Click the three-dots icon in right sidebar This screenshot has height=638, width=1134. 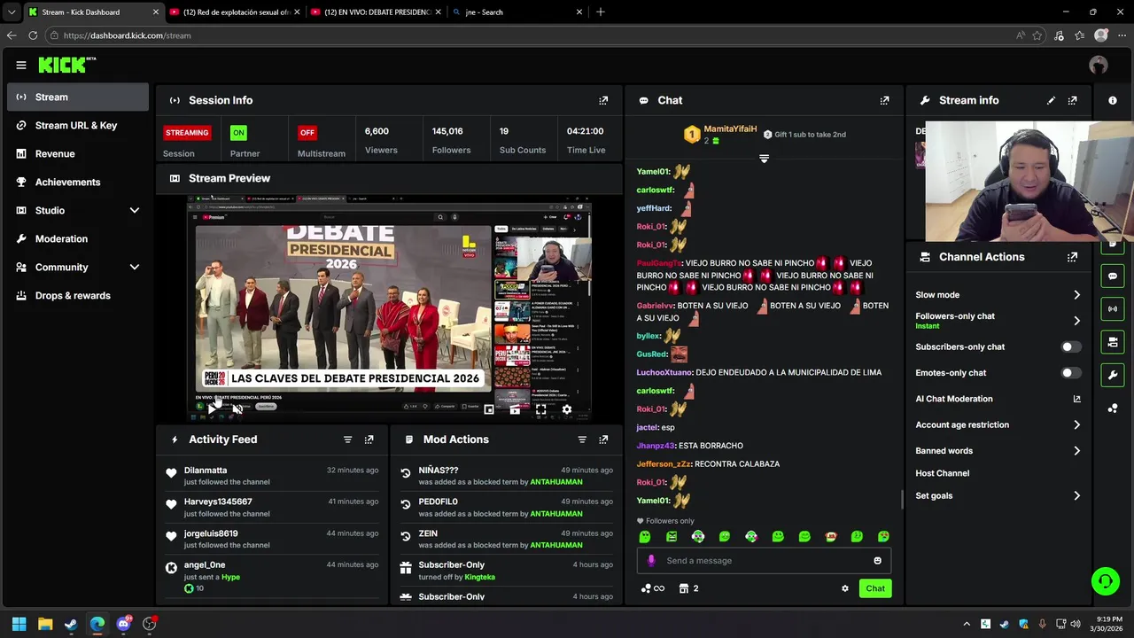pyautogui.click(x=1113, y=408)
